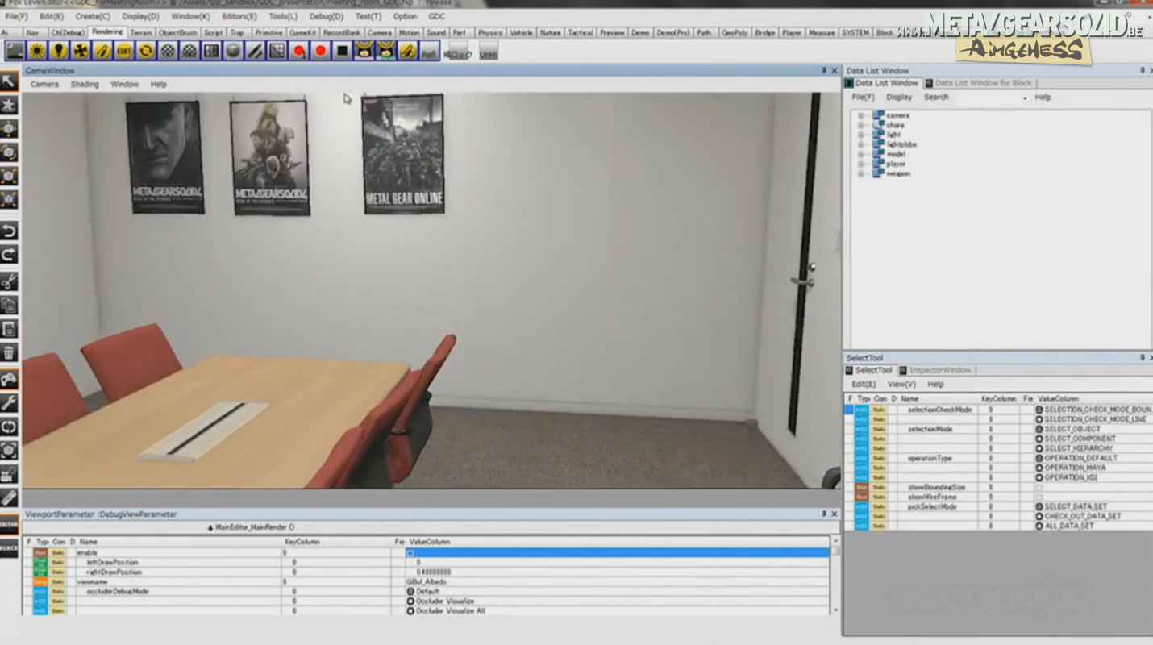Click the black square stop toolbar icon

342,51
